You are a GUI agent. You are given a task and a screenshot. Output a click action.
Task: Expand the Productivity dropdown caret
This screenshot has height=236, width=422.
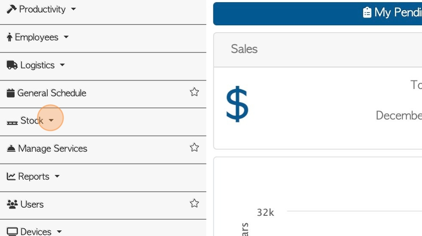[73, 9]
